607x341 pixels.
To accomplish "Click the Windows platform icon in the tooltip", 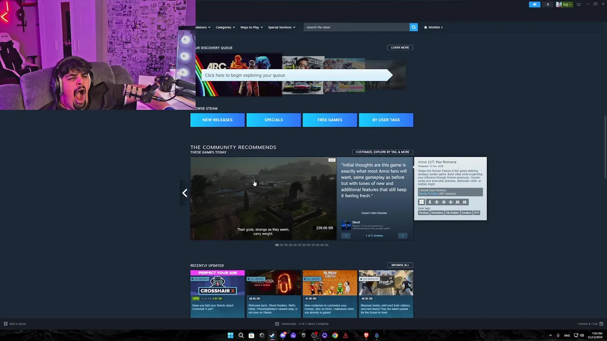I will 421,202.
